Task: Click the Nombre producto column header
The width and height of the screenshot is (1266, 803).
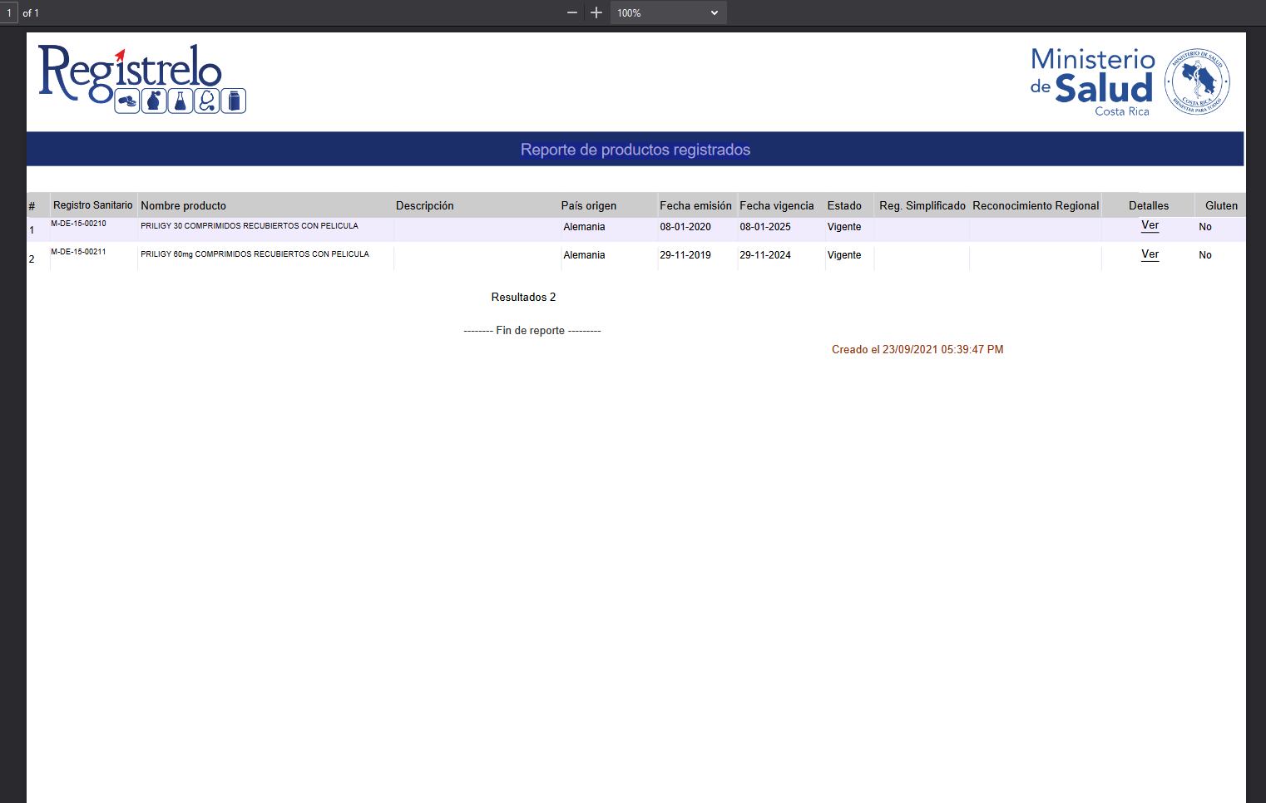Action: pyautogui.click(x=183, y=205)
